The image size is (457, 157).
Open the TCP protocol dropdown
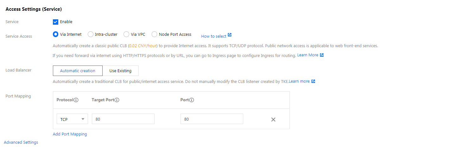(72, 119)
